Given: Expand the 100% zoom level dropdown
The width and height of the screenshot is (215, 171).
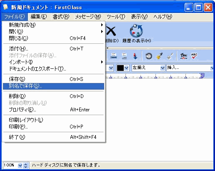Looking at the screenshot, I should tap(20, 165).
